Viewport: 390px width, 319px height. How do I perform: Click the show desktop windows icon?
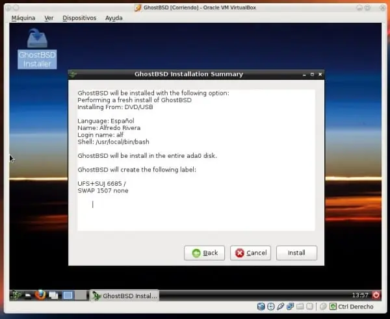[53, 296]
